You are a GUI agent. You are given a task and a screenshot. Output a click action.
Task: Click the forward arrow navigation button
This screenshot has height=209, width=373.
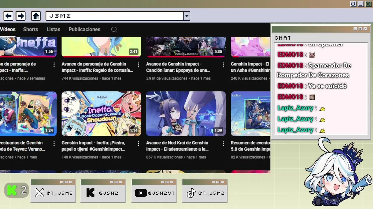coord(21,16)
